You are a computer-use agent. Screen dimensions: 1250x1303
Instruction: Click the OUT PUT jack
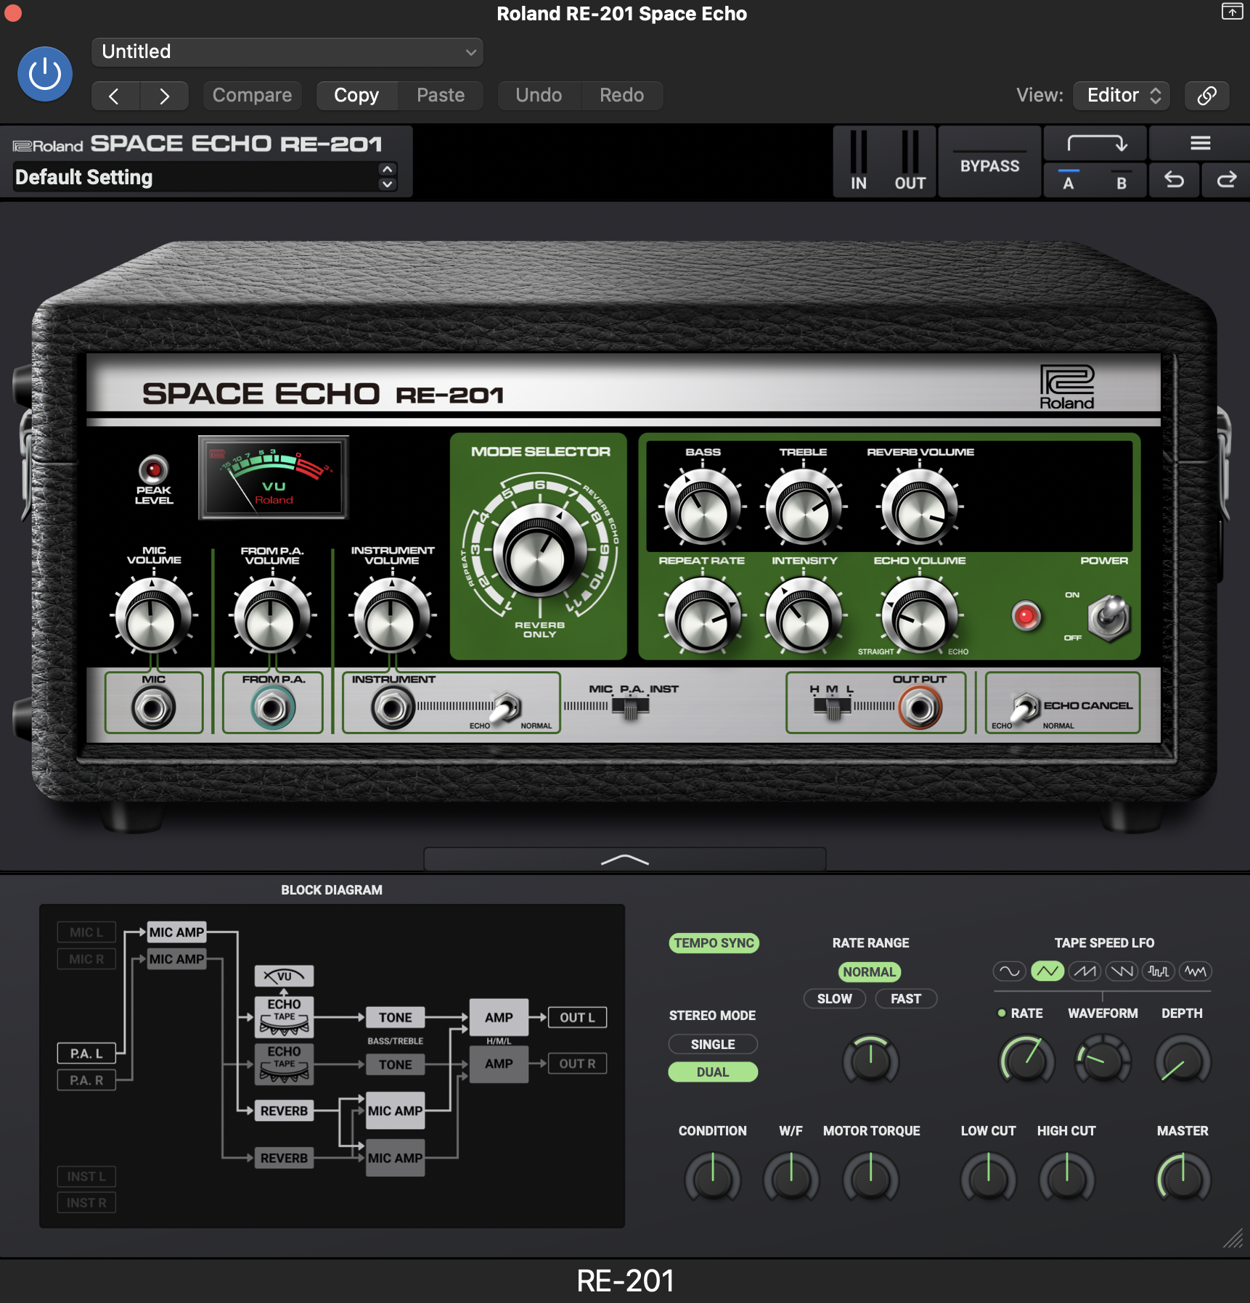(920, 707)
